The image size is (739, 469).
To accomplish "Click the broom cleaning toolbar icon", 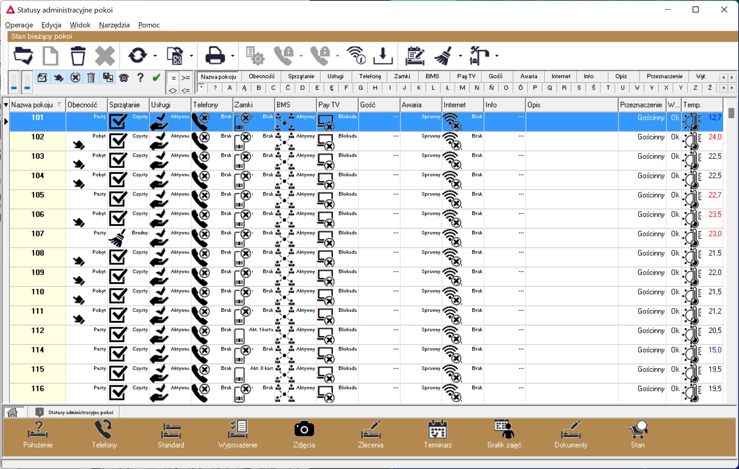I will pyautogui.click(x=443, y=56).
